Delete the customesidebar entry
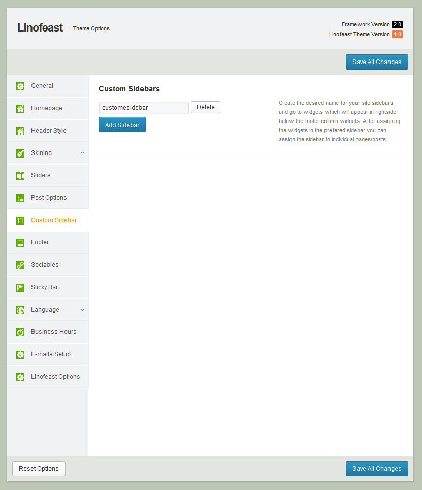This screenshot has width=422, height=490. tap(206, 107)
